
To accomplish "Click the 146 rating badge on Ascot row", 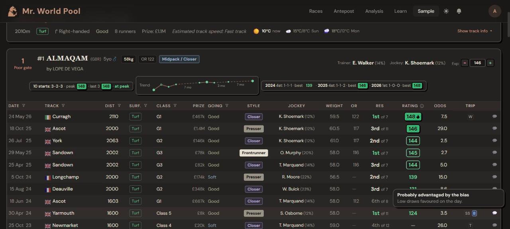I will tap(413, 129).
